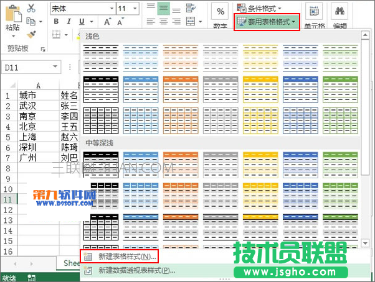Expand the Copy dropdown arrow
This screenshot has height=282, width=375.
click(x=40, y=22)
